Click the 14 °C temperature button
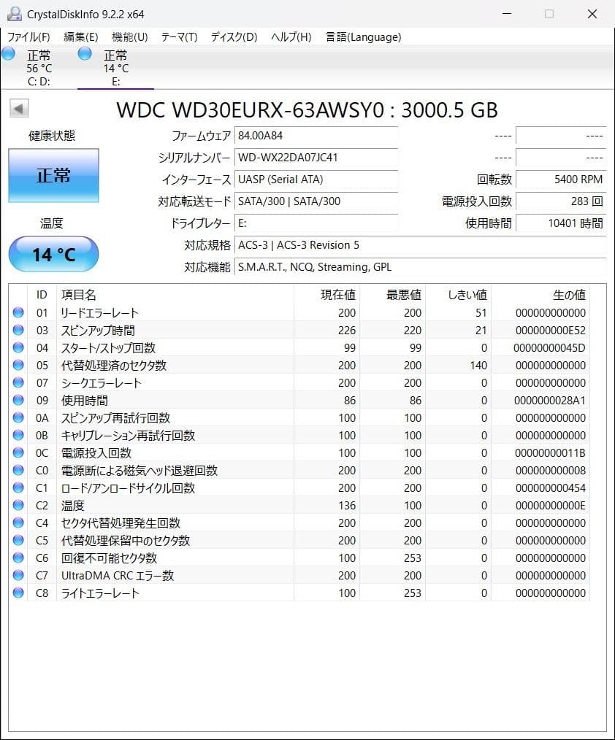This screenshot has width=615, height=740. (53, 254)
